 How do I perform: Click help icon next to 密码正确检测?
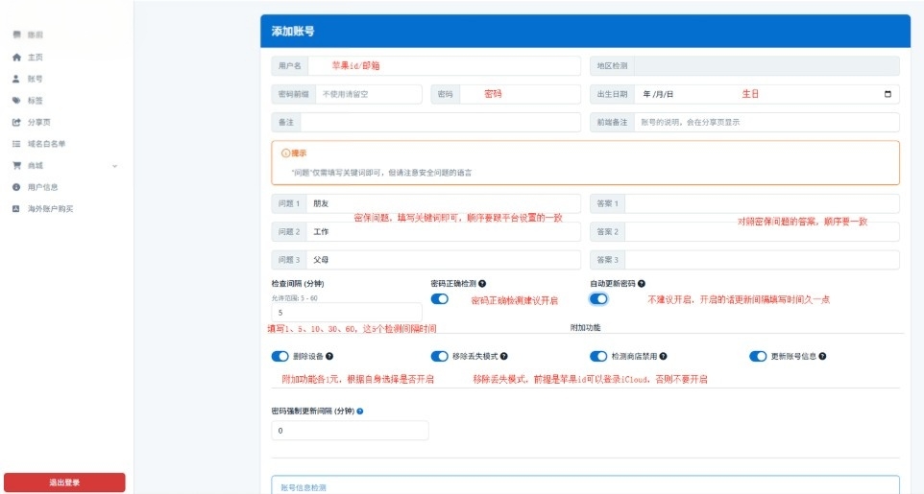tap(482, 284)
